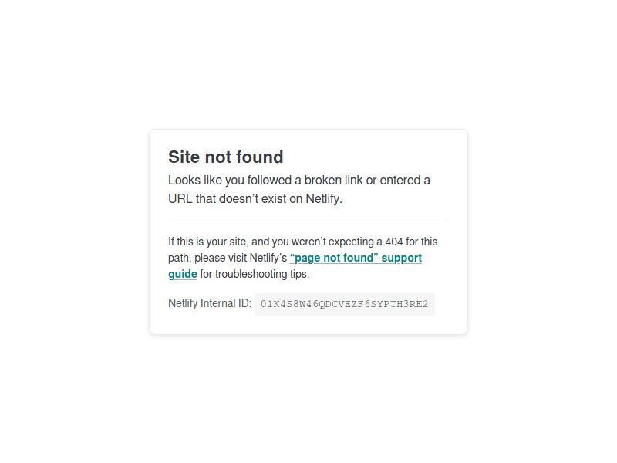Open the "page not found" support link
617x463 pixels.
(356, 258)
